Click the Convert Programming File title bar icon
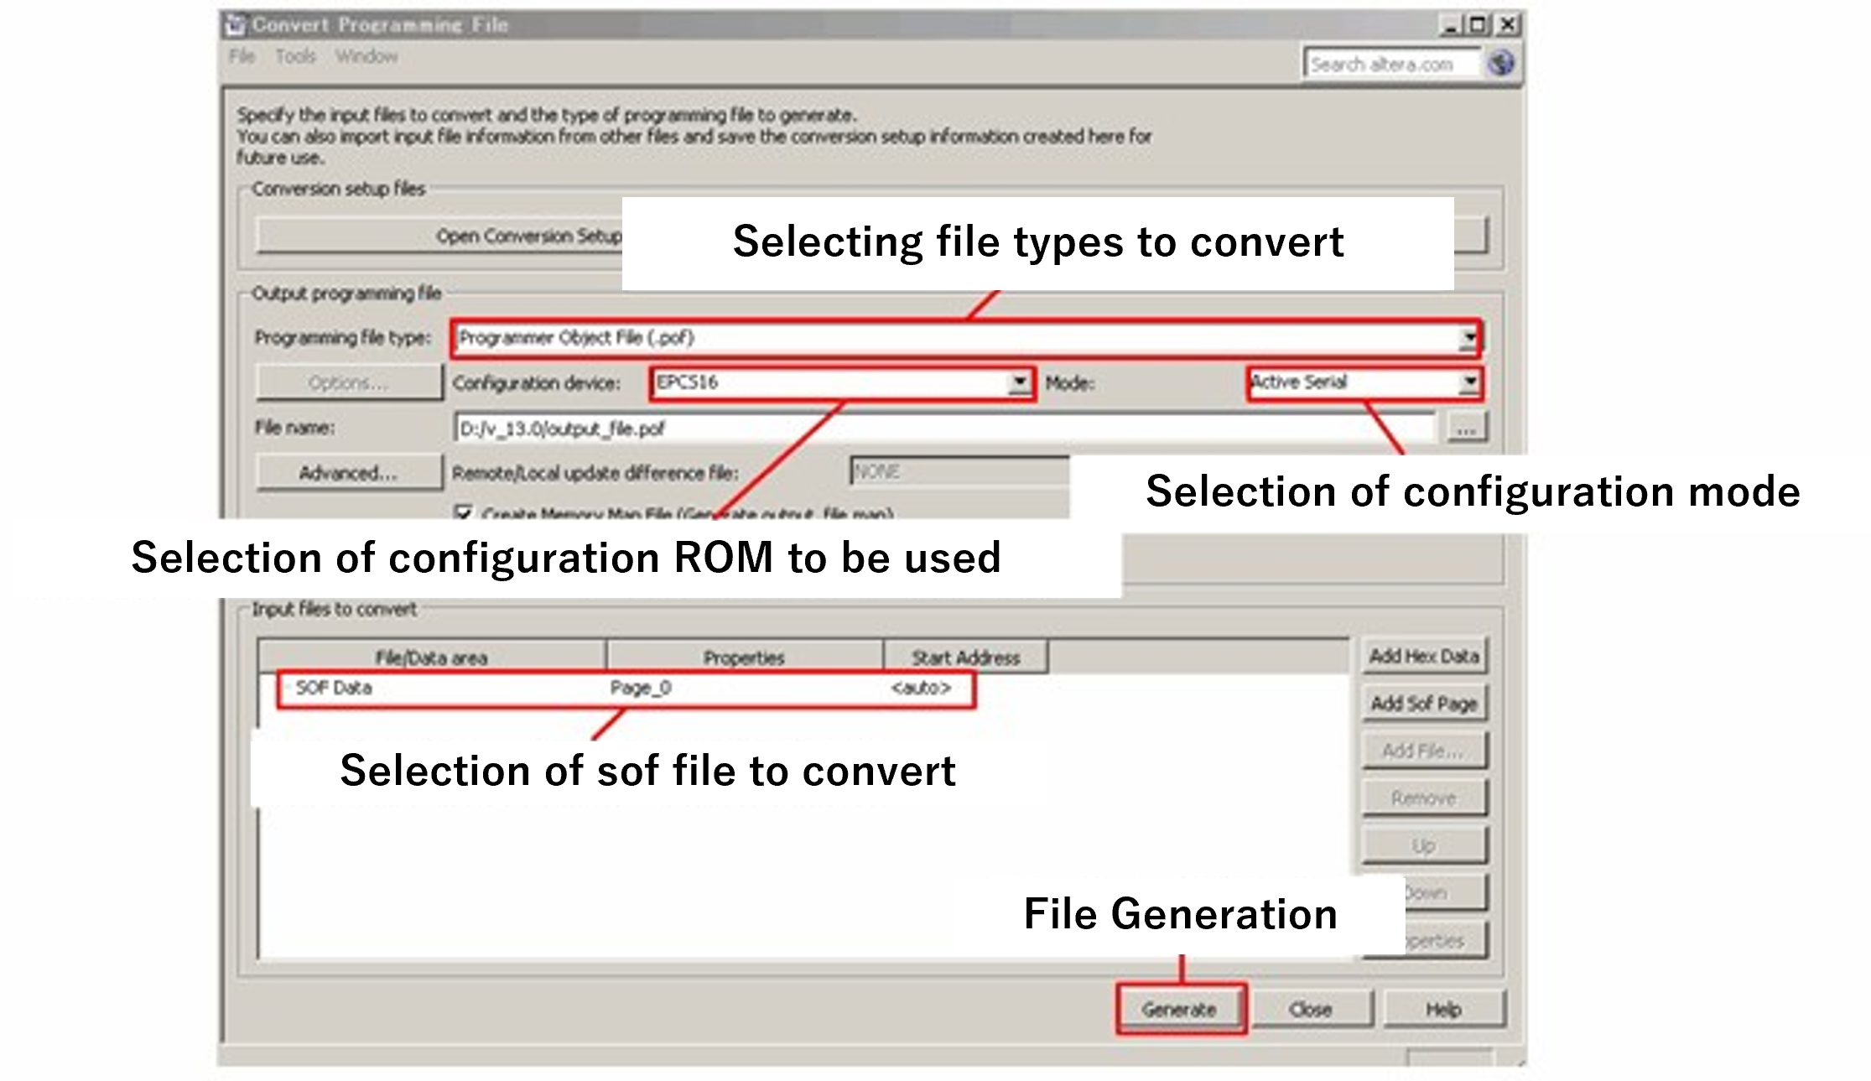This screenshot has width=1871, height=1081. click(x=237, y=23)
